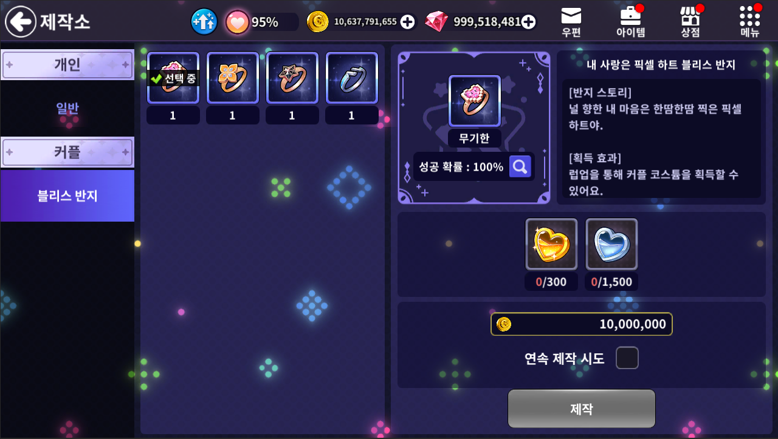Open the 메뉴 grid menu
The image size is (778, 439).
pyautogui.click(x=750, y=22)
